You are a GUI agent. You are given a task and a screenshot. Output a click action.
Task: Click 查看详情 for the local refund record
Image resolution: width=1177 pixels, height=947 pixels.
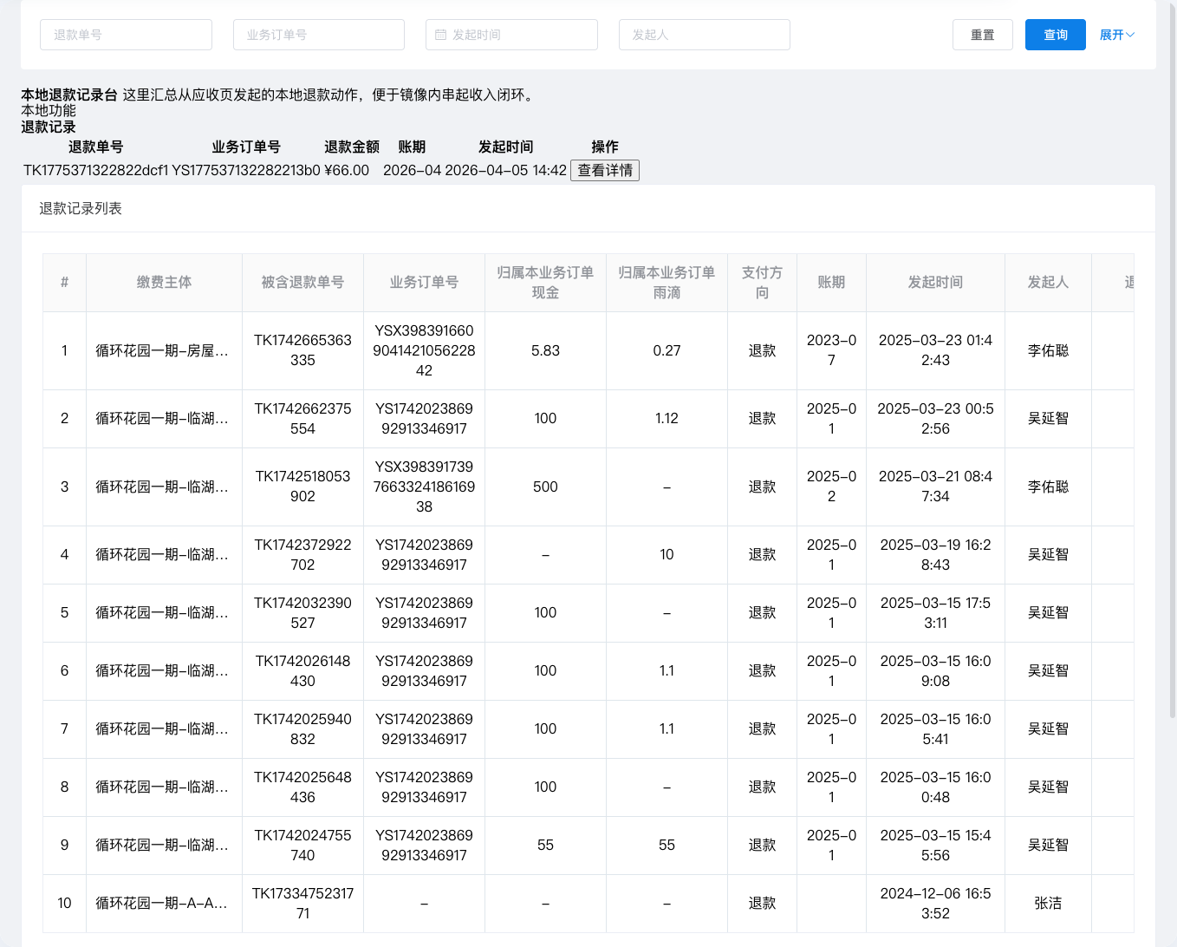point(605,171)
